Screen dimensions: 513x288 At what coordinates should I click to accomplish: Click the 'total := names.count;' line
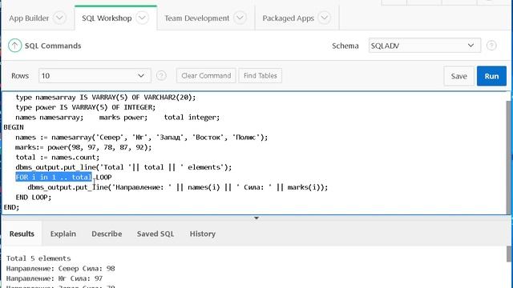click(x=57, y=157)
